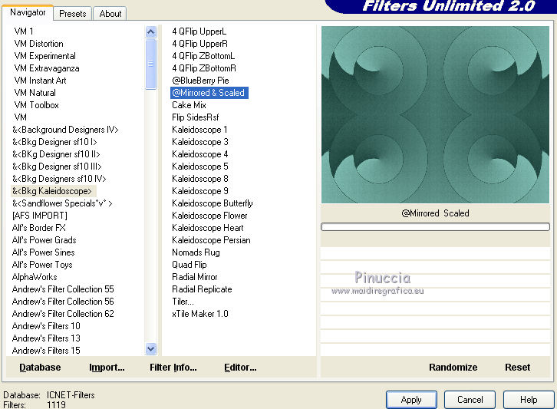Select Andrew's Filter Collection 56
This screenshot has height=409, width=557.
click(x=63, y=302)
